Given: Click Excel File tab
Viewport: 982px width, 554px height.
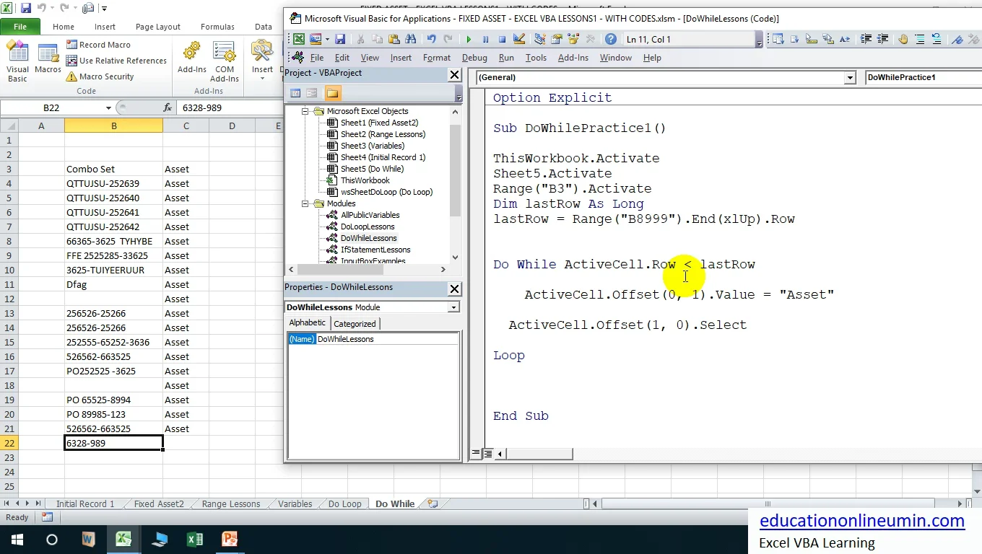Looking at the screenshot, I should [x=20, y=27].
